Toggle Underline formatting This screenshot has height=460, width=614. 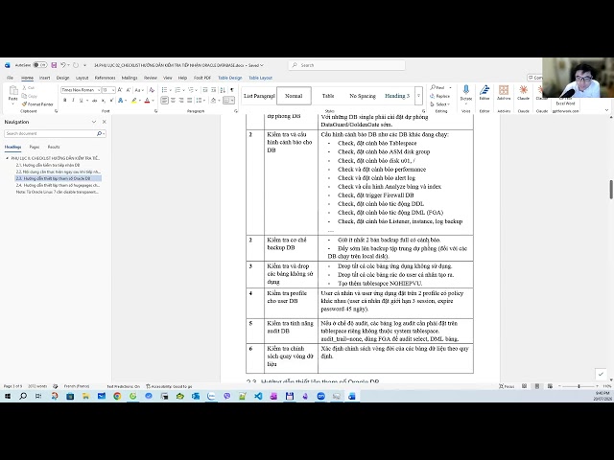(x=81, y=101)
